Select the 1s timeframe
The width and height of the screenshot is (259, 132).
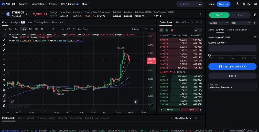coord(5,29)
